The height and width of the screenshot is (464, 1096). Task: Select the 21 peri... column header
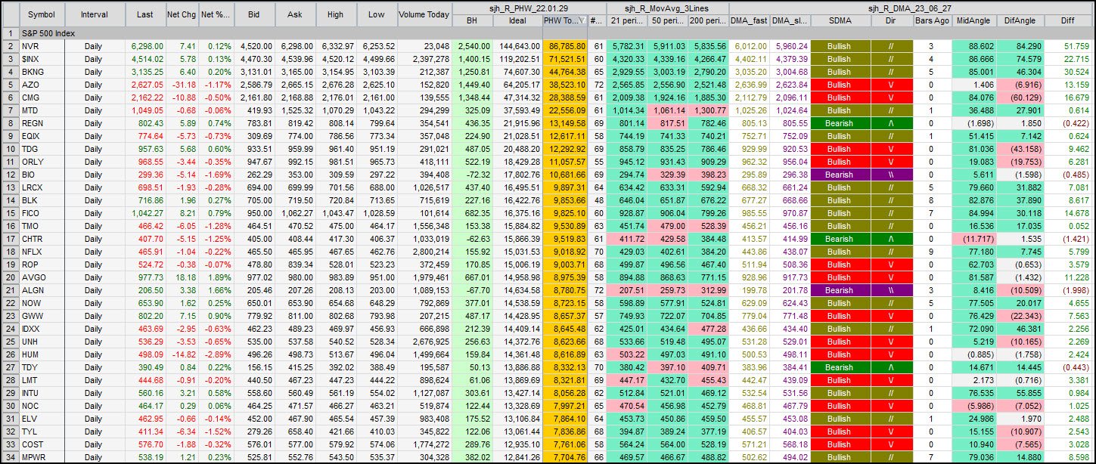[627, 21]
